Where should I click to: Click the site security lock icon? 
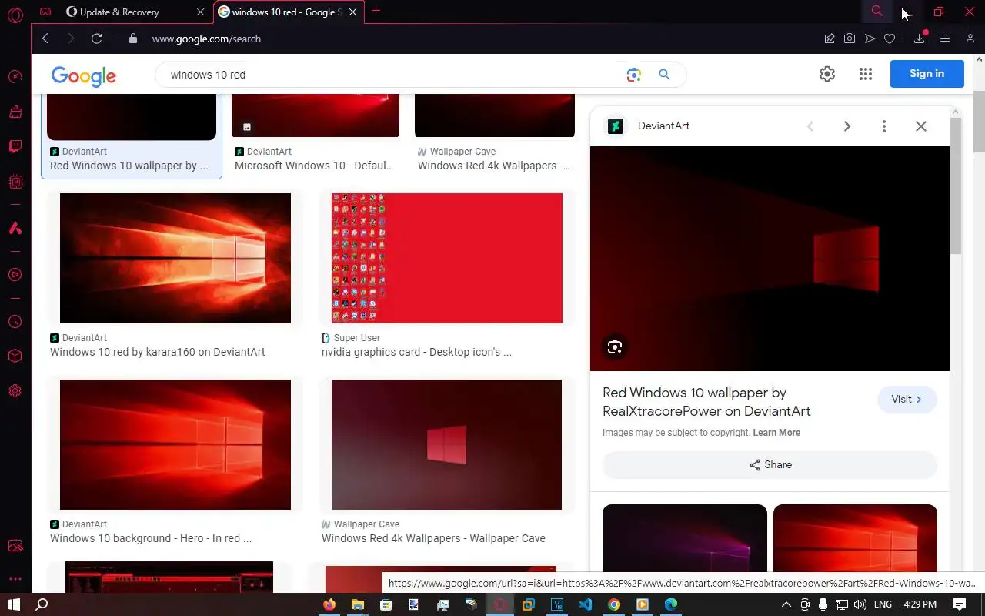pyautogui.click(x=133, y=38)
